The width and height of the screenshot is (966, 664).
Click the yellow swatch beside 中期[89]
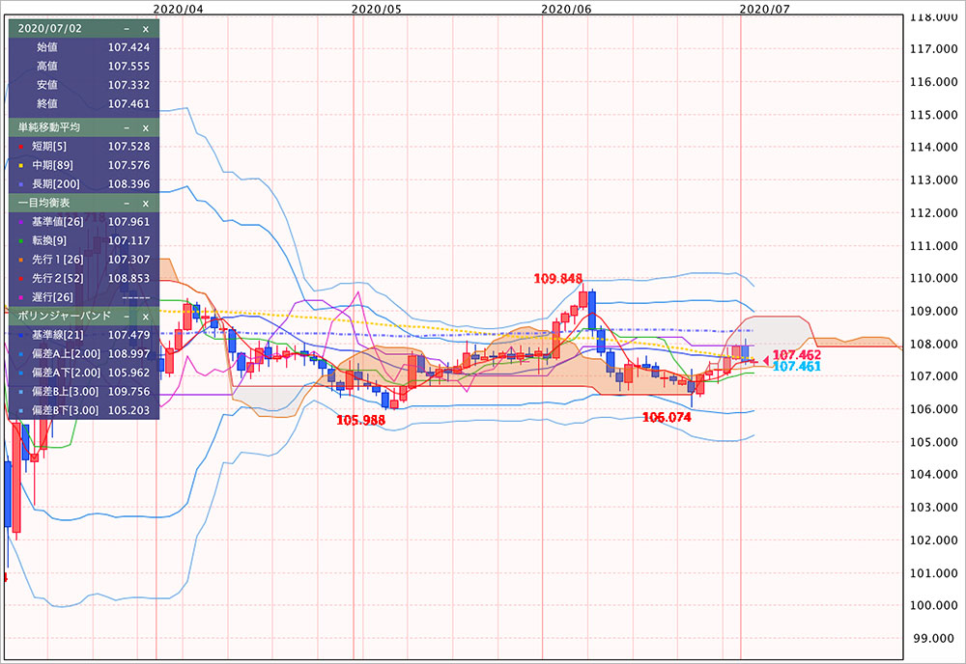pos(19,165)
